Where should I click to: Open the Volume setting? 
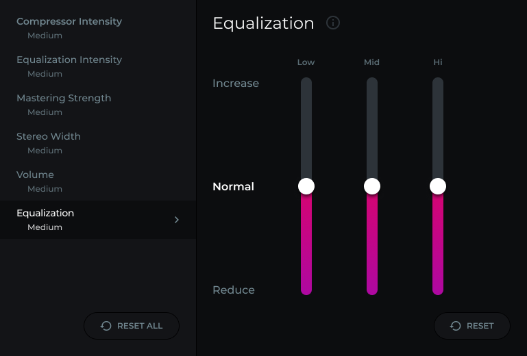[98, 181]
